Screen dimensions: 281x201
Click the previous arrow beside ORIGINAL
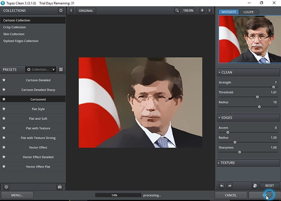(71, 11)
